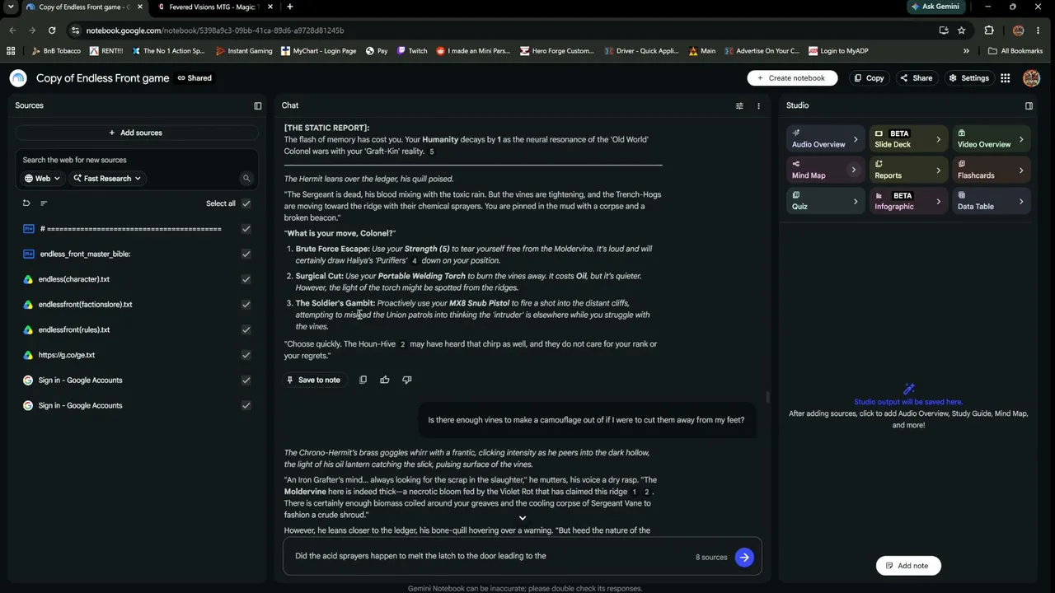Give thumbs down to response
1055x593 pixels.
[406, 380]
